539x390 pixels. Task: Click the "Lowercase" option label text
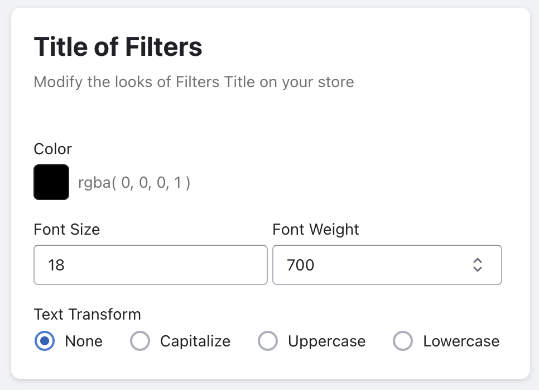(461, 341)
